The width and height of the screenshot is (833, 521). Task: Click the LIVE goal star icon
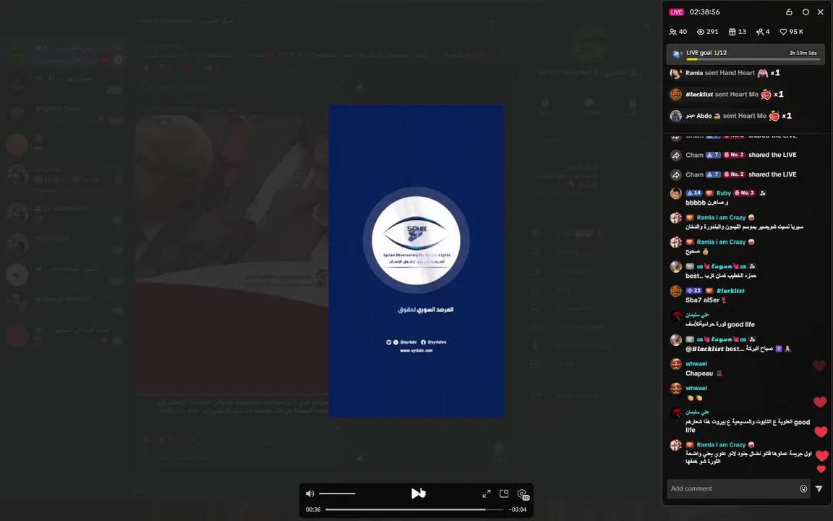676,54
